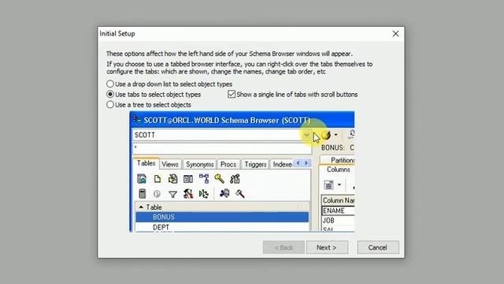
Task: Close the Initial Setup dialog
Action: [x=395, y=33]
